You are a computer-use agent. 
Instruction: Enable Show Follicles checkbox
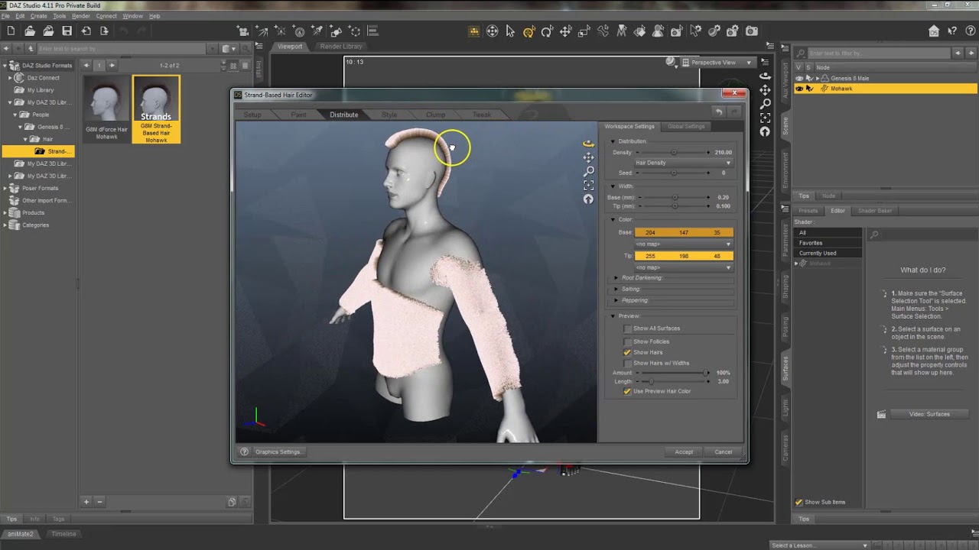pos(627,341)
